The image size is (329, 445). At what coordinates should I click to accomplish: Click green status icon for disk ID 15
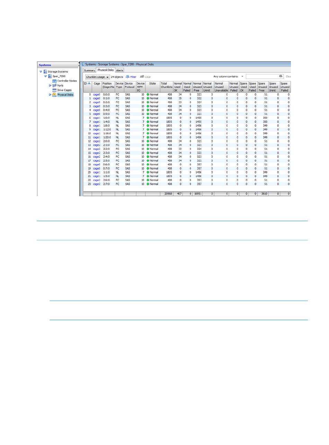tap(148, 153)
